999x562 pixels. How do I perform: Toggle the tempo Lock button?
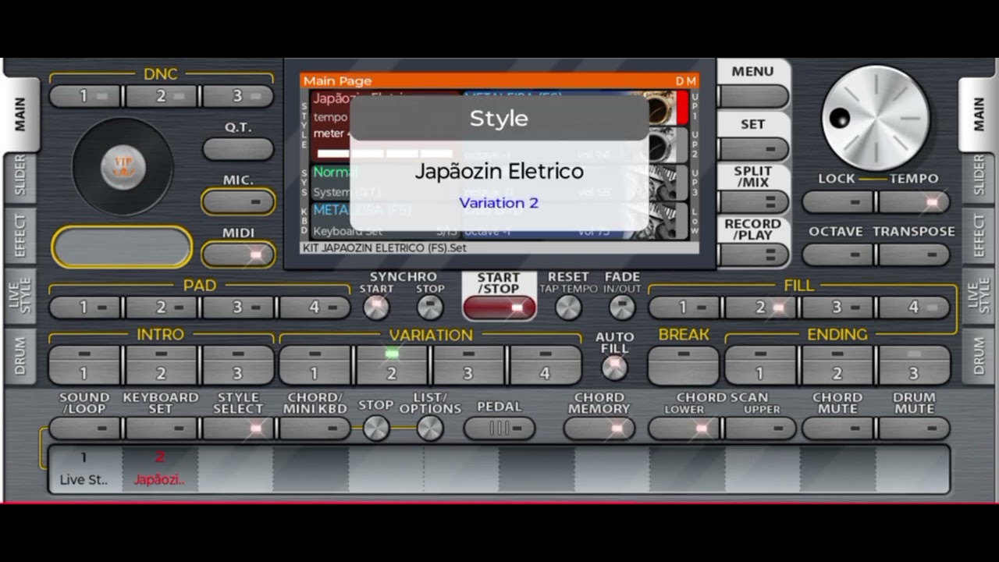837,201
